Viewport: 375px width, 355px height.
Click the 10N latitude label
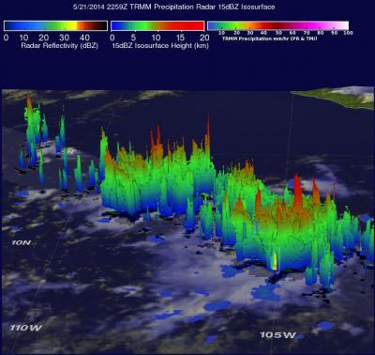[22, 242]
